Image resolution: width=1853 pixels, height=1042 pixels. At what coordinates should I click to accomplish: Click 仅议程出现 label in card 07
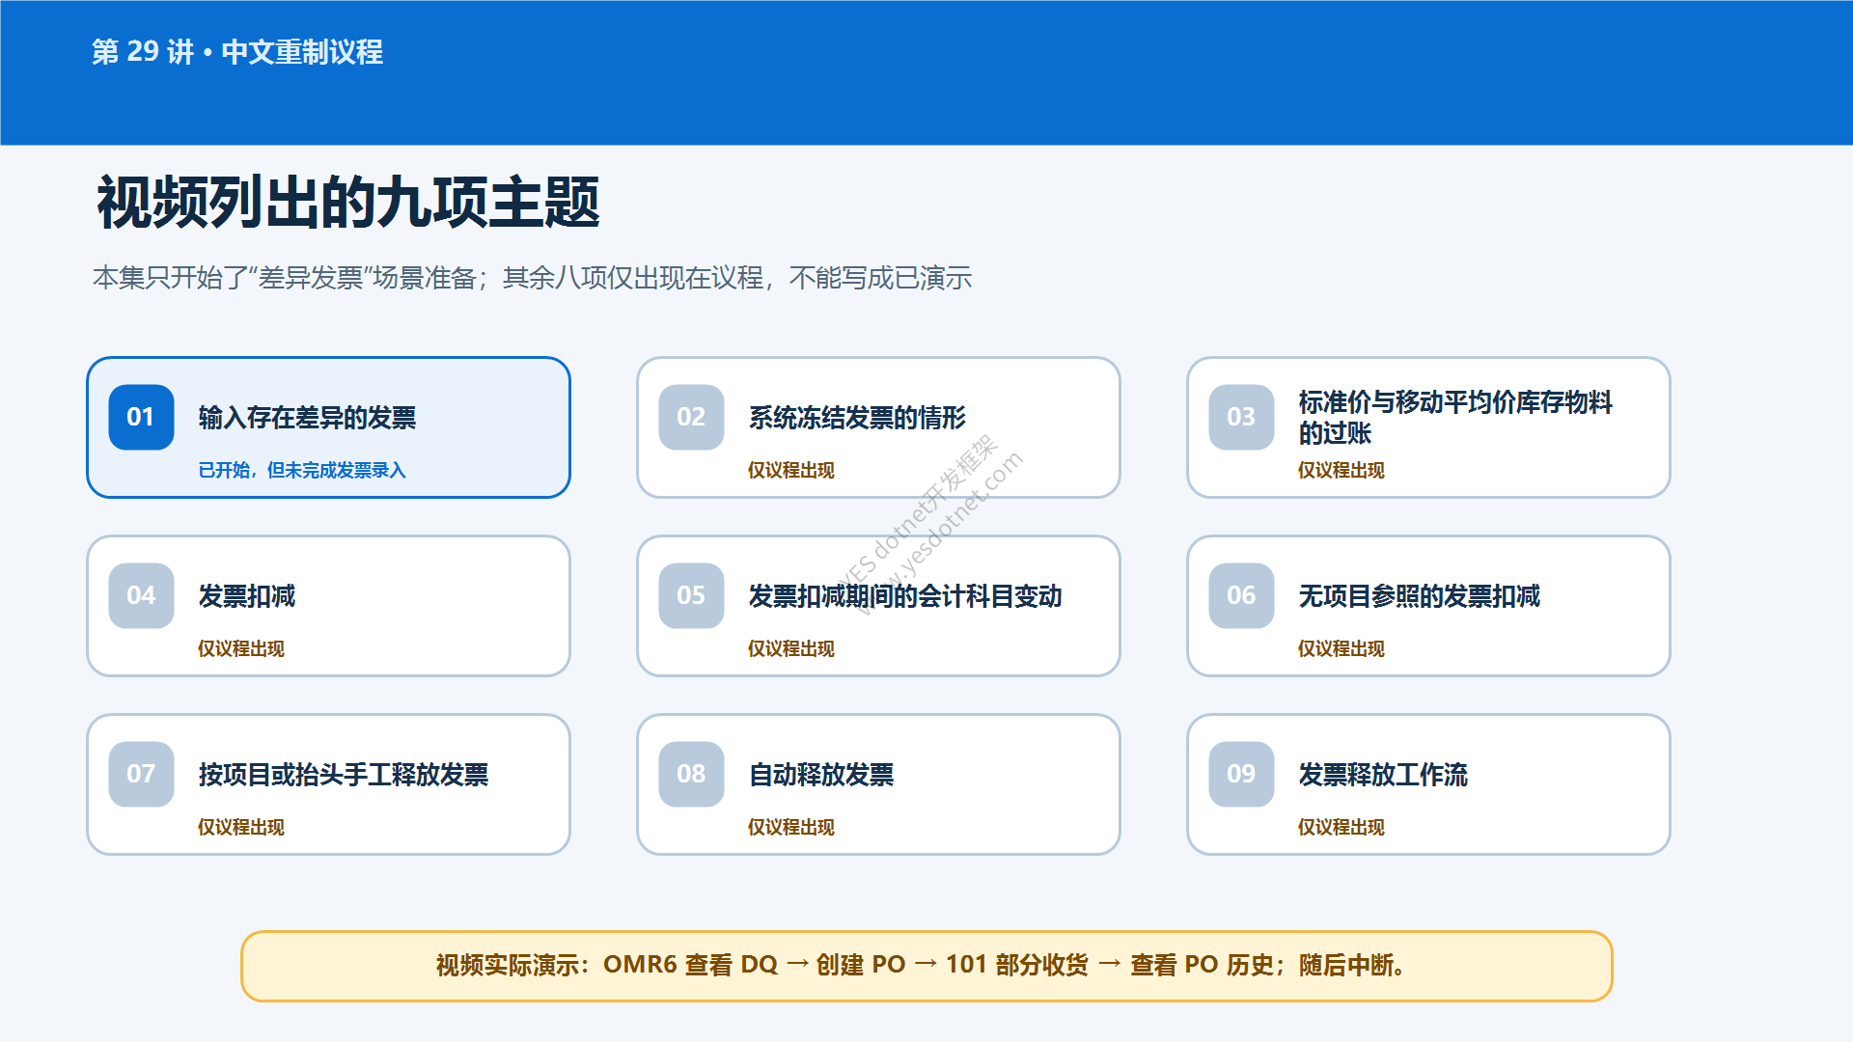pos(241,827)
